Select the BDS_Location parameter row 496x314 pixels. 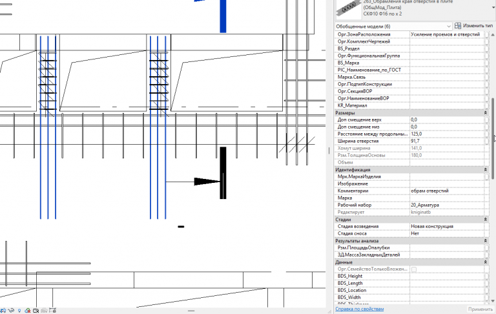click(x=412, y=290)
